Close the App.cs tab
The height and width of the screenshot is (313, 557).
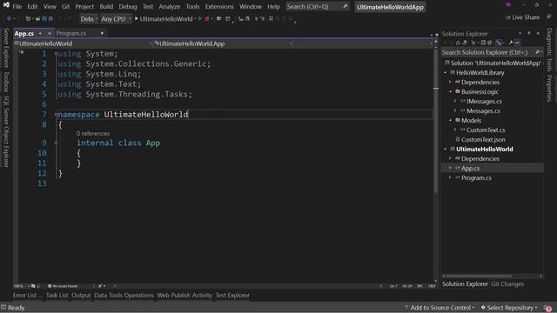(50, 33)
